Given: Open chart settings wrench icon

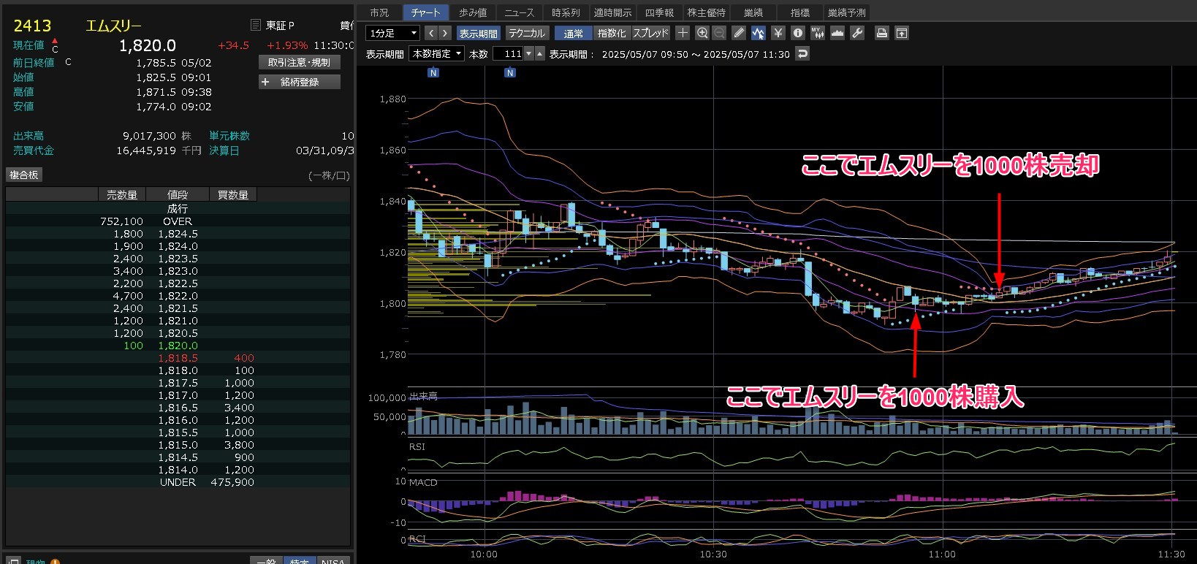Looking at the screenshot, I should pyautogui.click(x=857, y=33).
